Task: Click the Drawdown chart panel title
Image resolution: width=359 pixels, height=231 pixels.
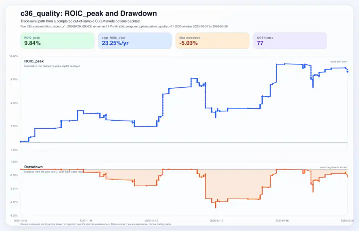Action: (x=33, y=167)
